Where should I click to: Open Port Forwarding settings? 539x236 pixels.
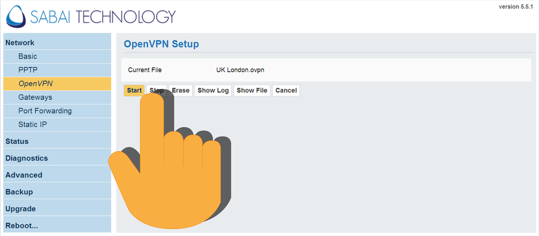point(57,111)
